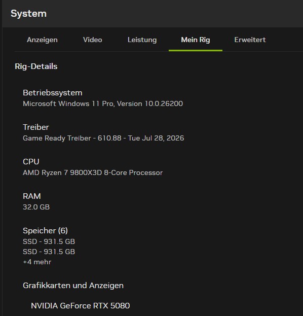Select 'Game Ready Treiber - 610.88' driver text
This screenshot has width=303, height=316.
[72, 138]
